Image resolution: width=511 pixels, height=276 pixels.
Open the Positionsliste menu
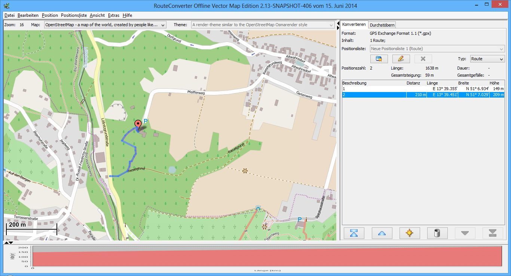coord(74,15)
